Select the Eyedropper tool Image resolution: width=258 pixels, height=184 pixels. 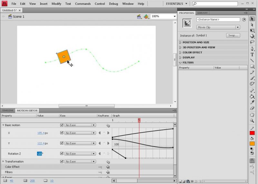[x=252, y=102]
